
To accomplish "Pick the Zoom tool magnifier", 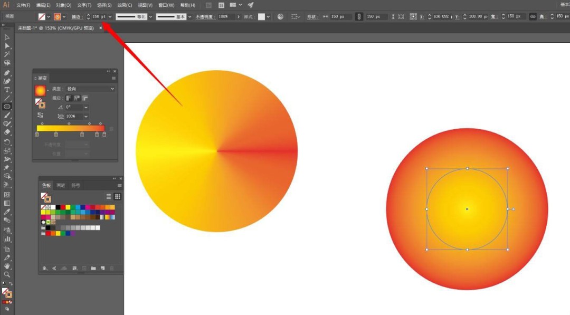I will coord(7,275).
